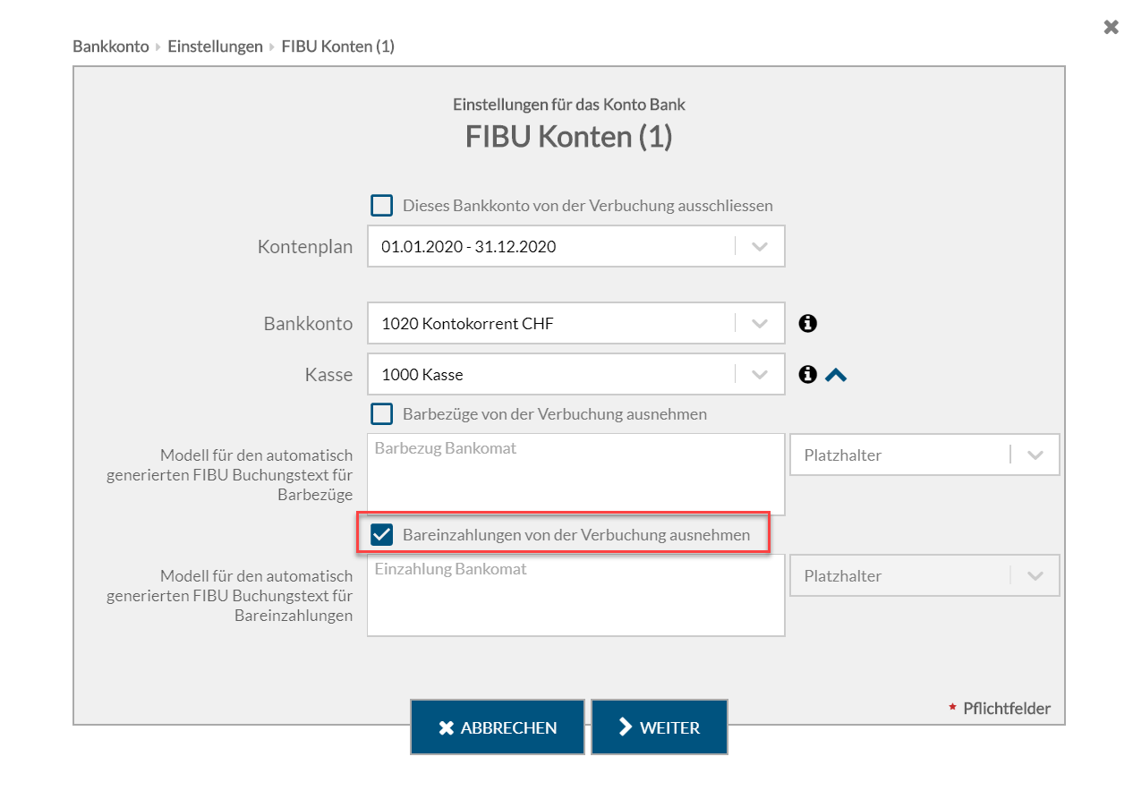1133x799 pixels.
Task: Enable 'Barbezüge von der Verbuchung ausnehmen'
Action: tap(382, 414)
